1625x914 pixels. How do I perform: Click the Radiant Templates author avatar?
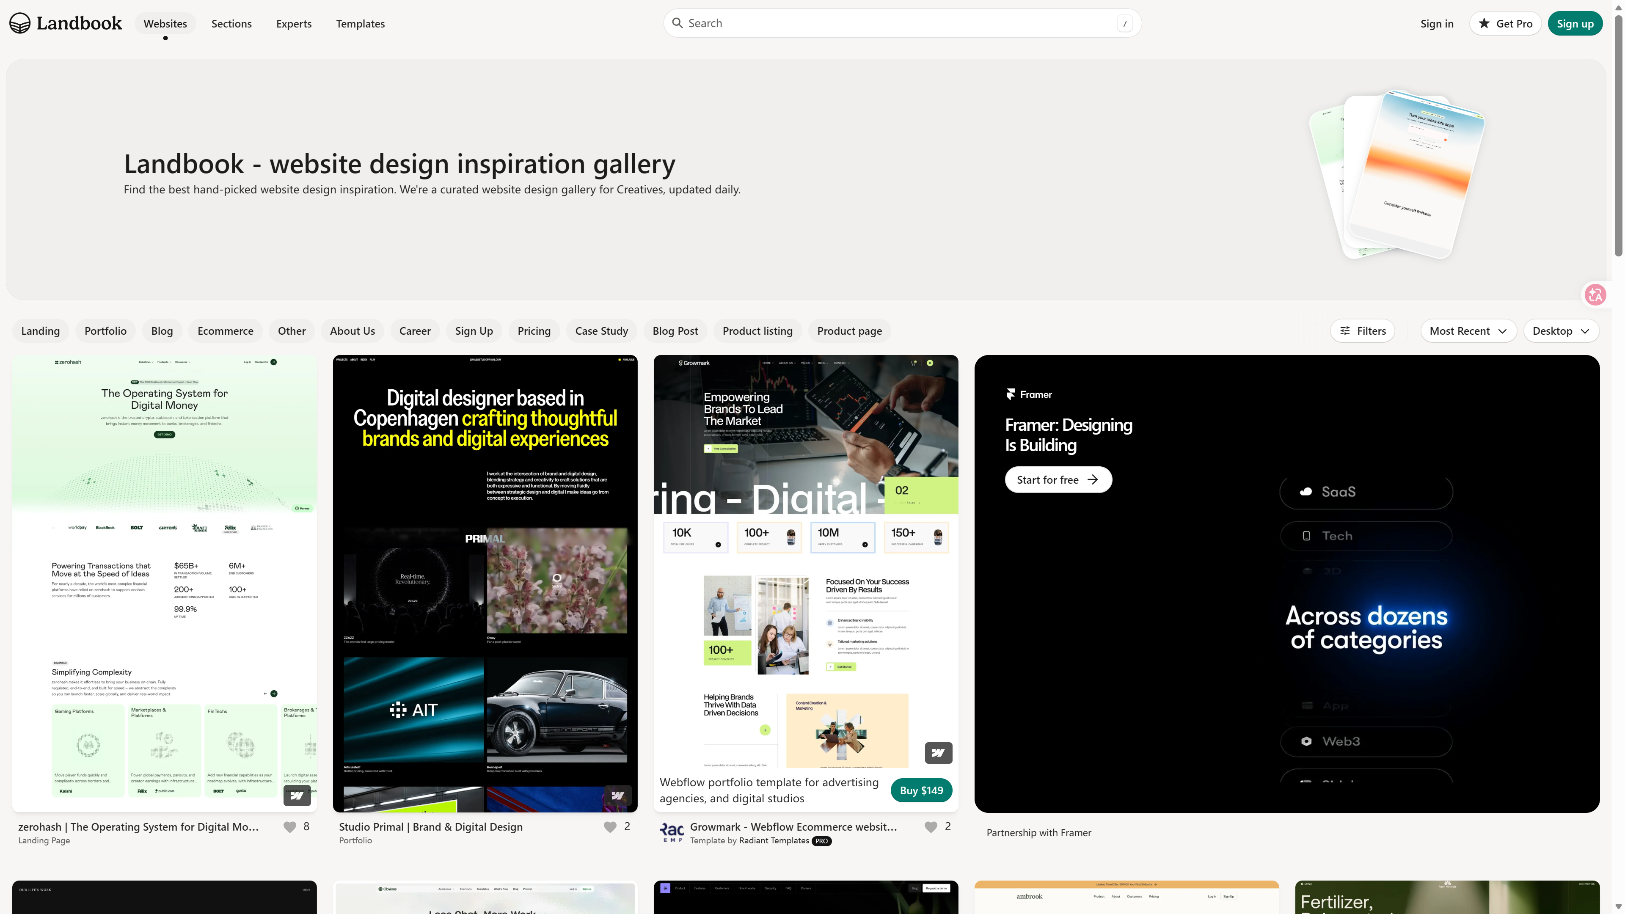(x=672, y=833)
